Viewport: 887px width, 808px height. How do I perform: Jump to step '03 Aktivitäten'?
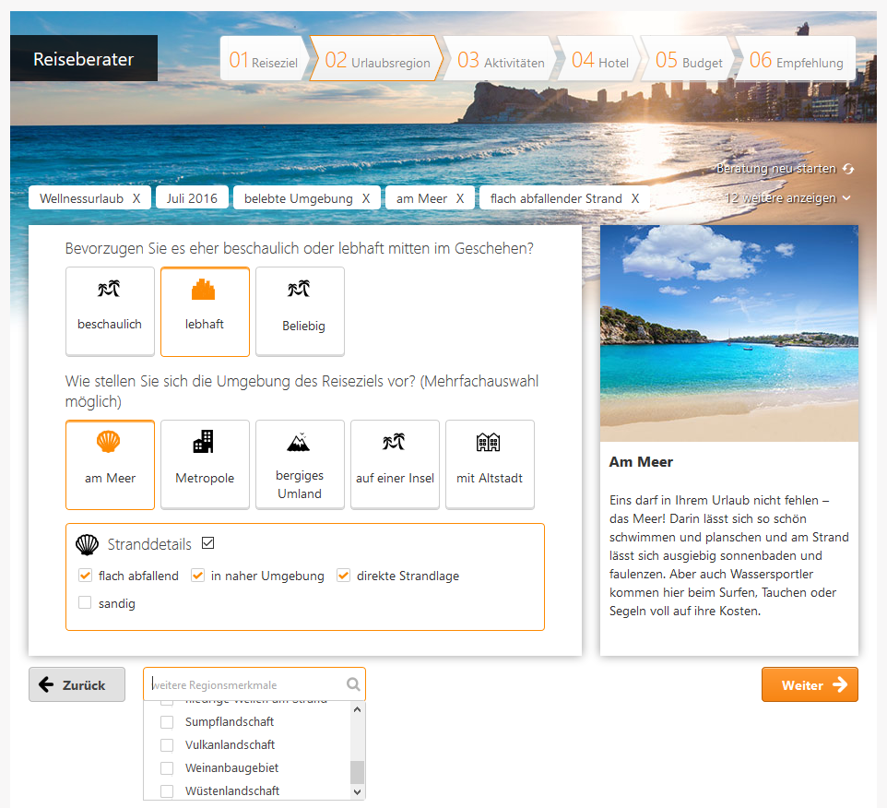pyautogui.click(x=501, y=59)
